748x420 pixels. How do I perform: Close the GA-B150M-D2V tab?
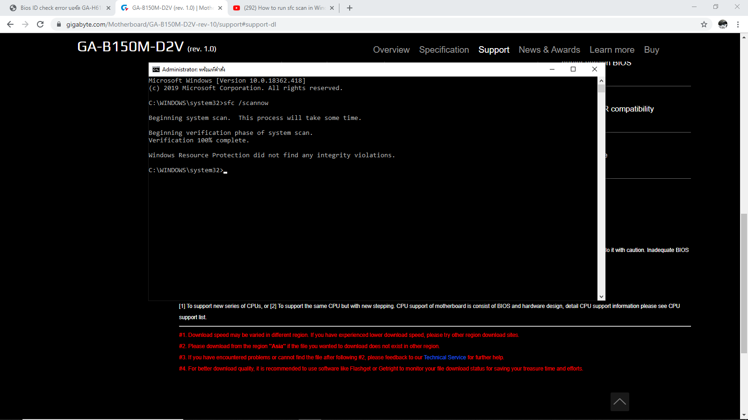tap(220, 8)
